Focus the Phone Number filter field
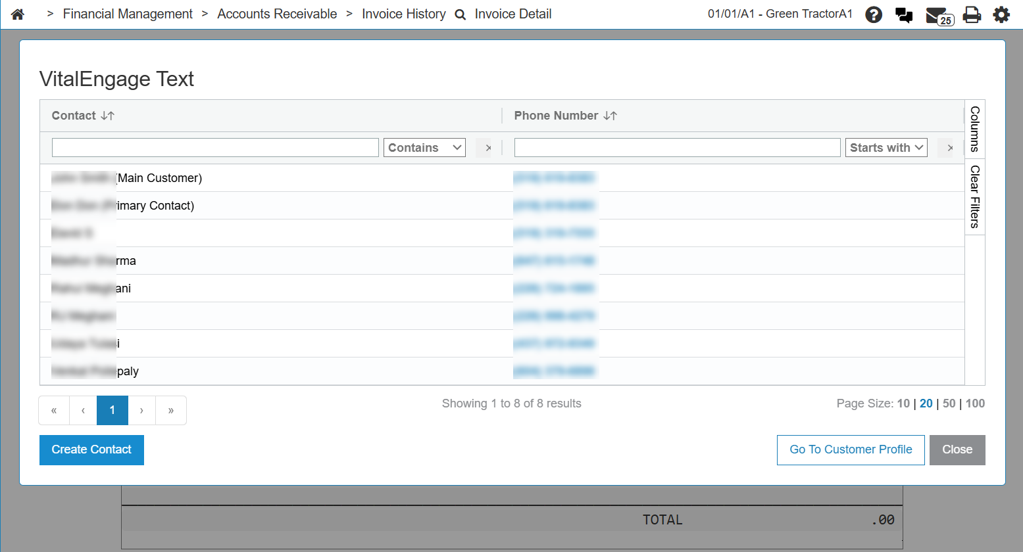The height and width of the screenshot is (552, 1023). pyautogui.click(x=678, y=148)
